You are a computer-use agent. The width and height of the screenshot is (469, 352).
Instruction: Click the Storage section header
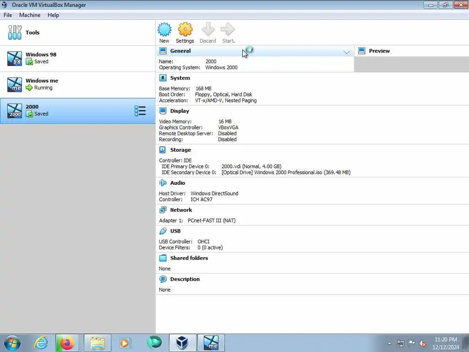pos(180,150)
